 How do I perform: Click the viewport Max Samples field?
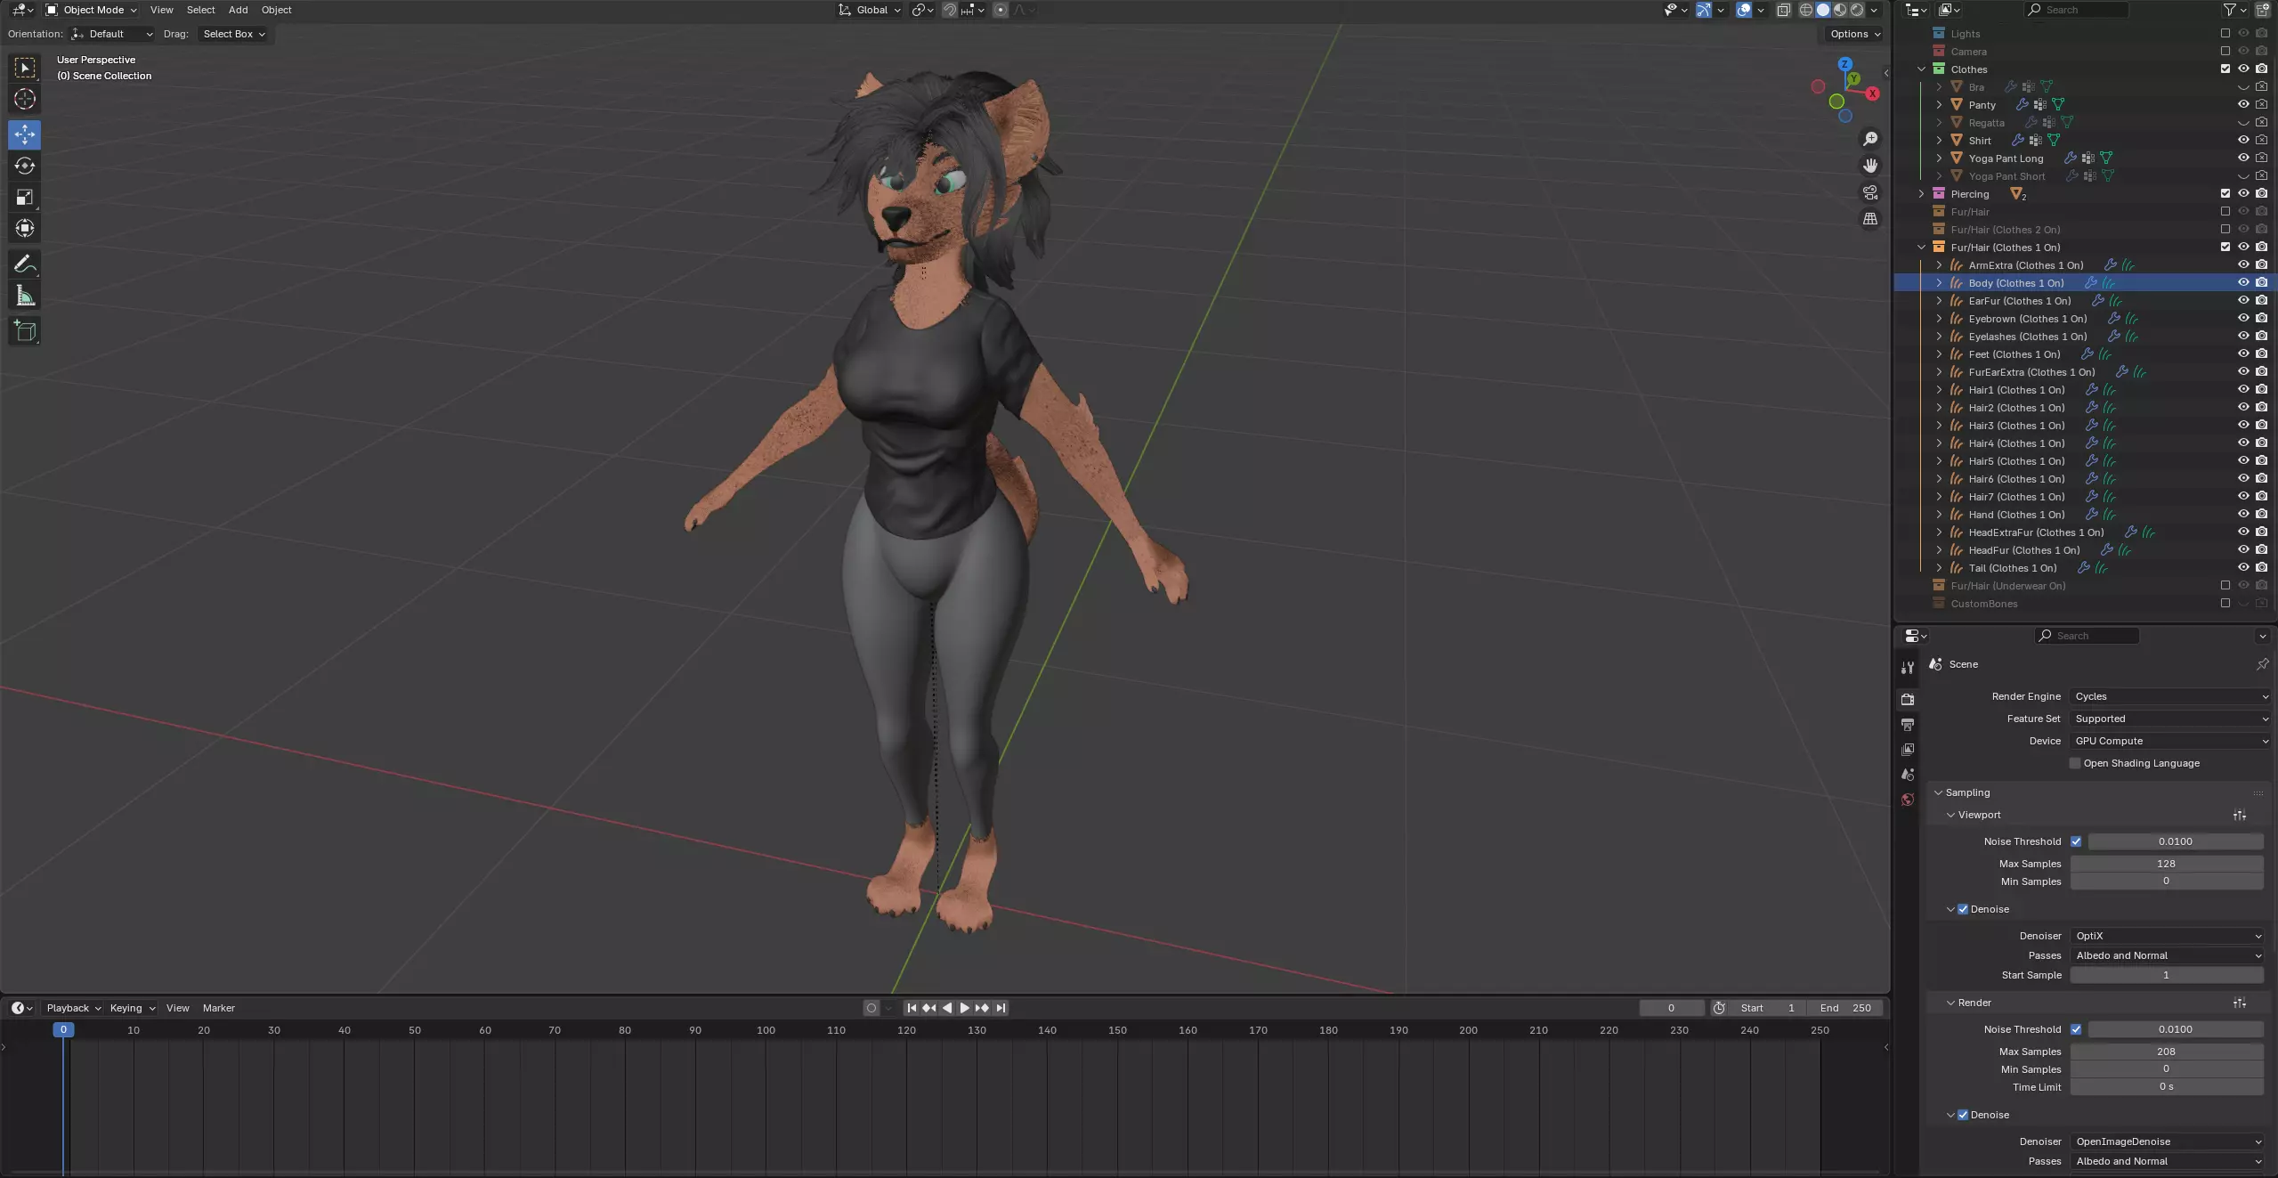pos(2166,864)
